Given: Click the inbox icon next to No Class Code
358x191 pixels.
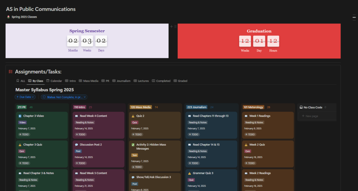Looking at the screenshot, I should 301,107.
